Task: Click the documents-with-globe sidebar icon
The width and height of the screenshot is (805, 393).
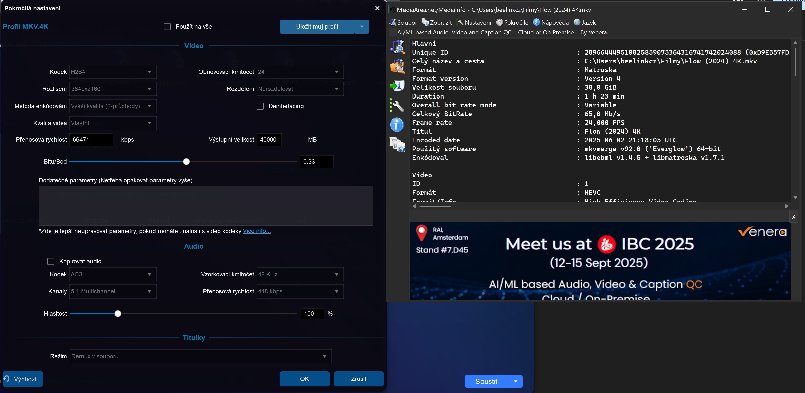Action: (x=397, y=145)
